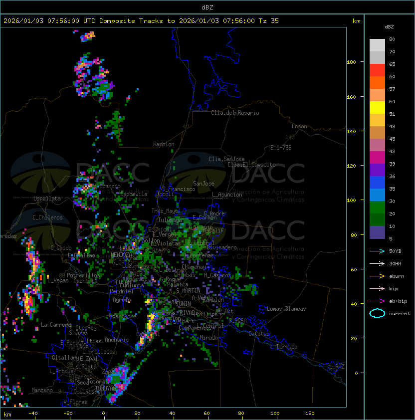The image size is (415, 420).
Task: Click the C_Guido map label
Action: click(61, 248)
